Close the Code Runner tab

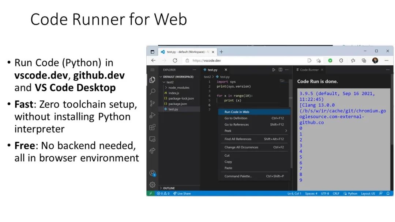pyautogui.click(x=322, y=70)
